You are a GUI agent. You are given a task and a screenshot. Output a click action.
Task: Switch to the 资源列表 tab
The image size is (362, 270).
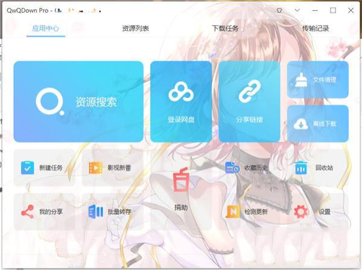point(135,28)
